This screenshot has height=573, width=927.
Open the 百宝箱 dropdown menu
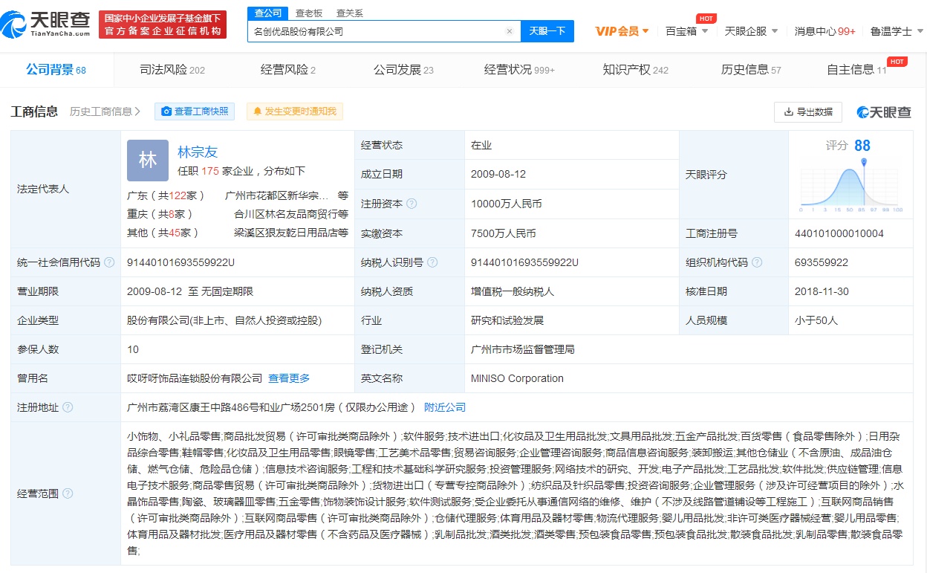[686, 31]
